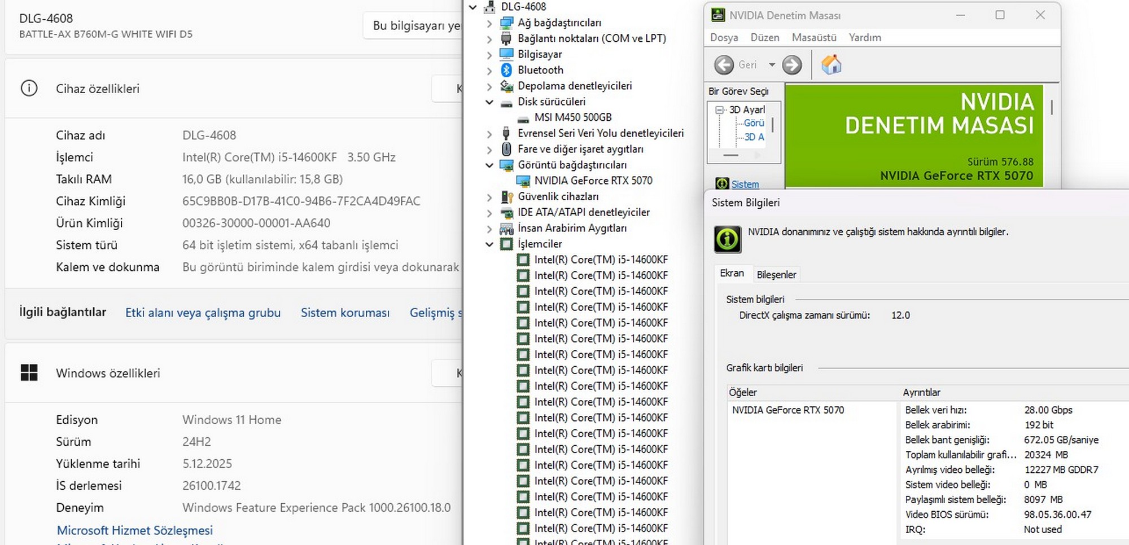Screen dimensions: 1129x545
Task: Click the NVIDIA banner vertical scrollbar
Action: click(1052, 107)
